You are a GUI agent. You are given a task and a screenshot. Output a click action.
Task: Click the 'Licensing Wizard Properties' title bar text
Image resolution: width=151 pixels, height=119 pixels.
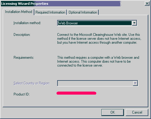pyautogui.click(x=25, y=4)
